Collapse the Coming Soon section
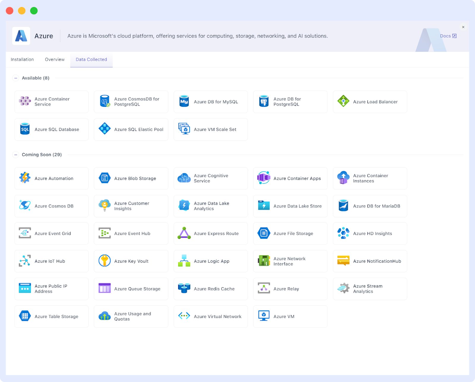475x382 pixels. (15, 155)
